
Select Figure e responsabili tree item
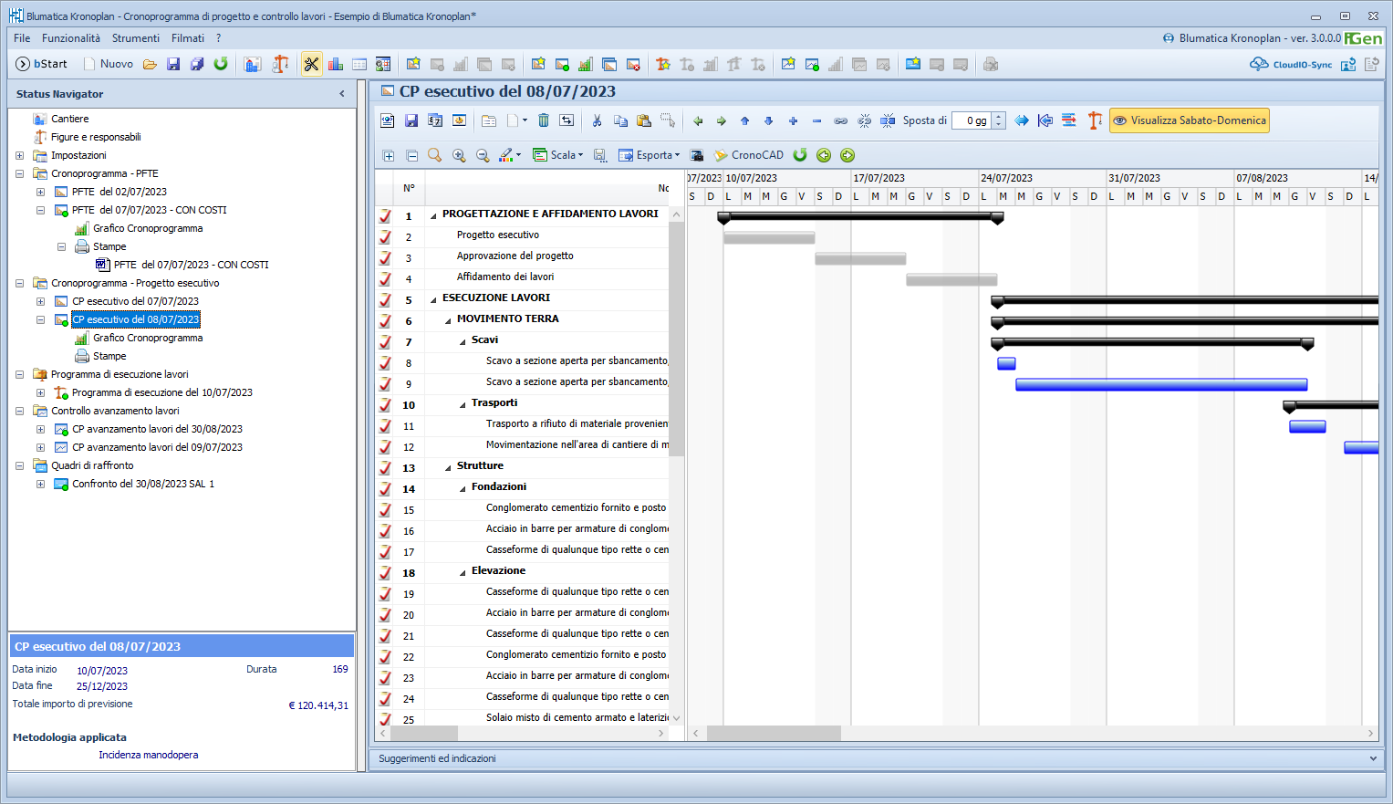pyautogui.click(x=96, y=137)
